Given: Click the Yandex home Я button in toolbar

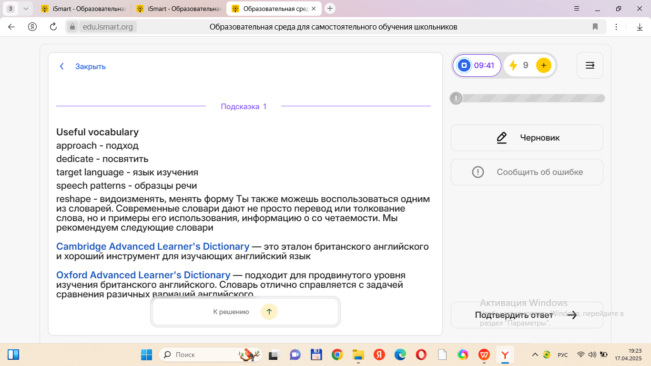Looking at the screenshot, I should pos(32,27).
